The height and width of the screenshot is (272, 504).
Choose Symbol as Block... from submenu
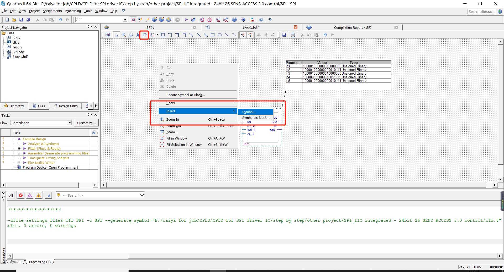[x=255, y=118]
